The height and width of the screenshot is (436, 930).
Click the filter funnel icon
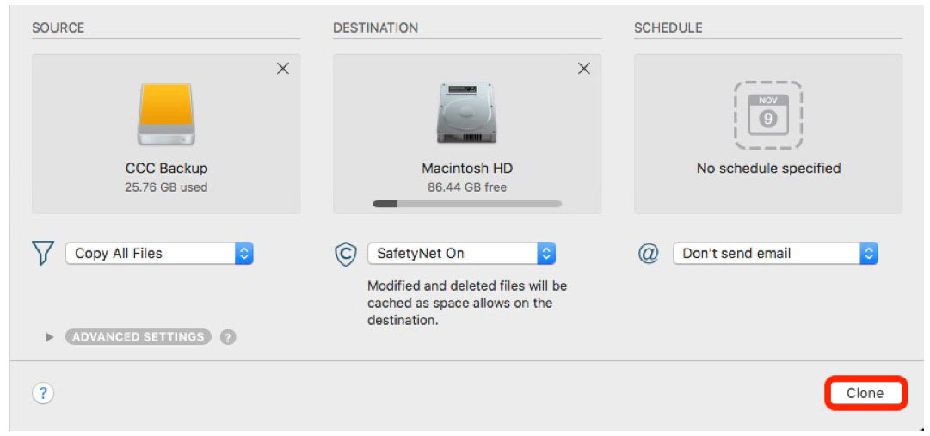point(43,254)
